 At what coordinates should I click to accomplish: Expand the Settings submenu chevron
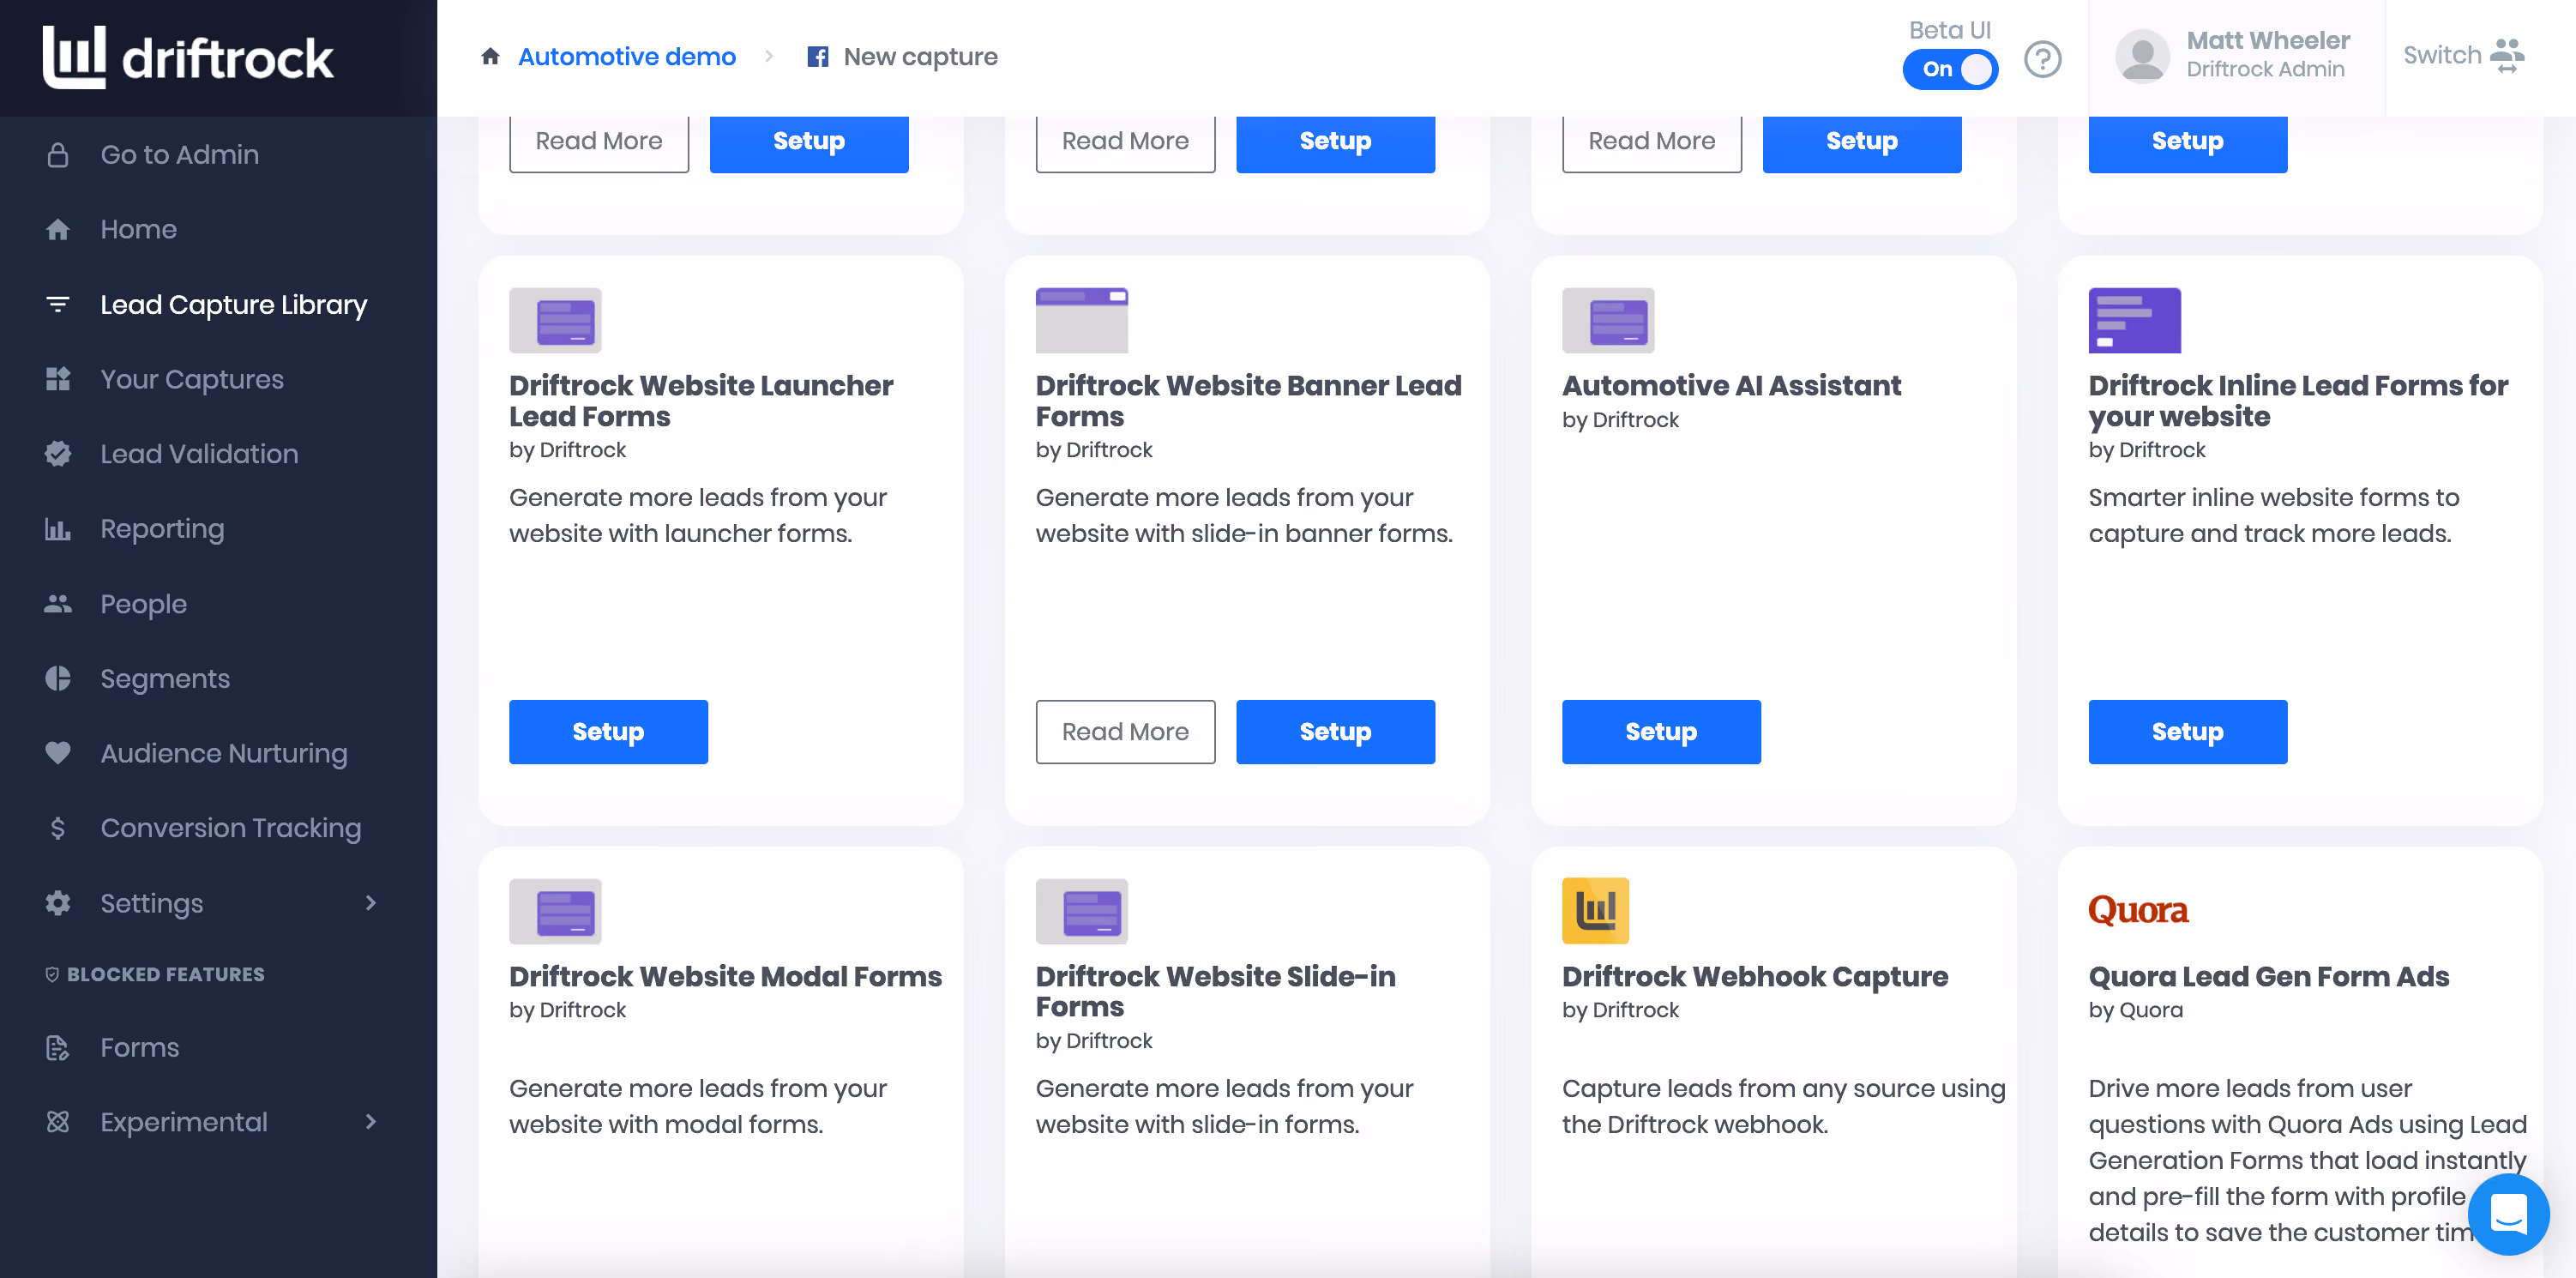coord(371,903)
